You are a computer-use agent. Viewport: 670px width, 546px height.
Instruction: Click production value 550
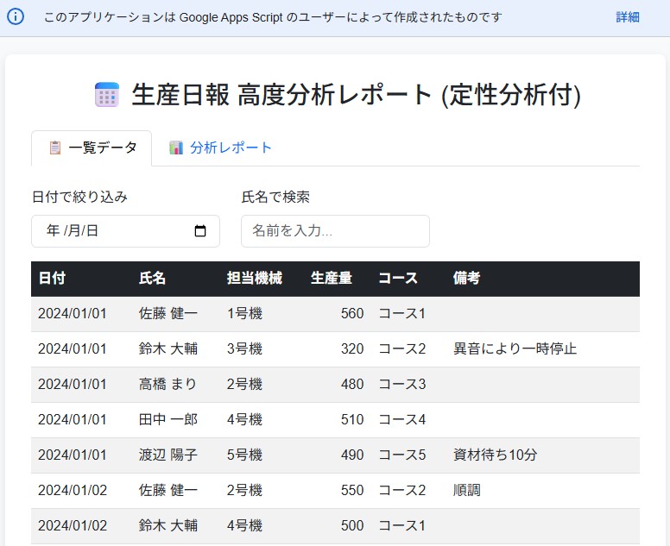click(x=352, y=491)
